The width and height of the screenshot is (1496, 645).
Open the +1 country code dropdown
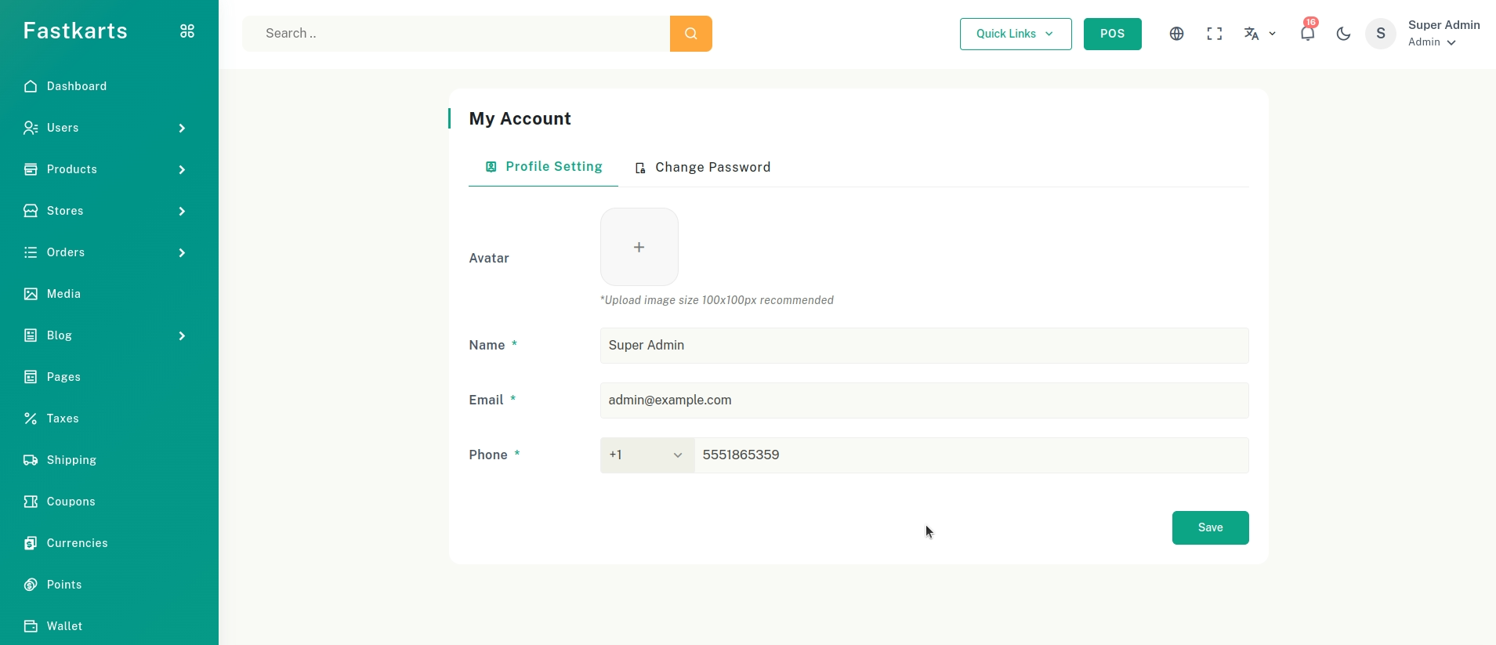[647, 455]
